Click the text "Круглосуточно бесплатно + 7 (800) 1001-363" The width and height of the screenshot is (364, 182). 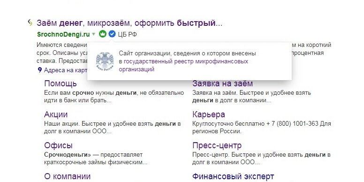coord(255,124)
